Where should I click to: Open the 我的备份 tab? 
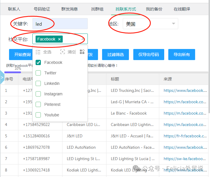(154, 9)
